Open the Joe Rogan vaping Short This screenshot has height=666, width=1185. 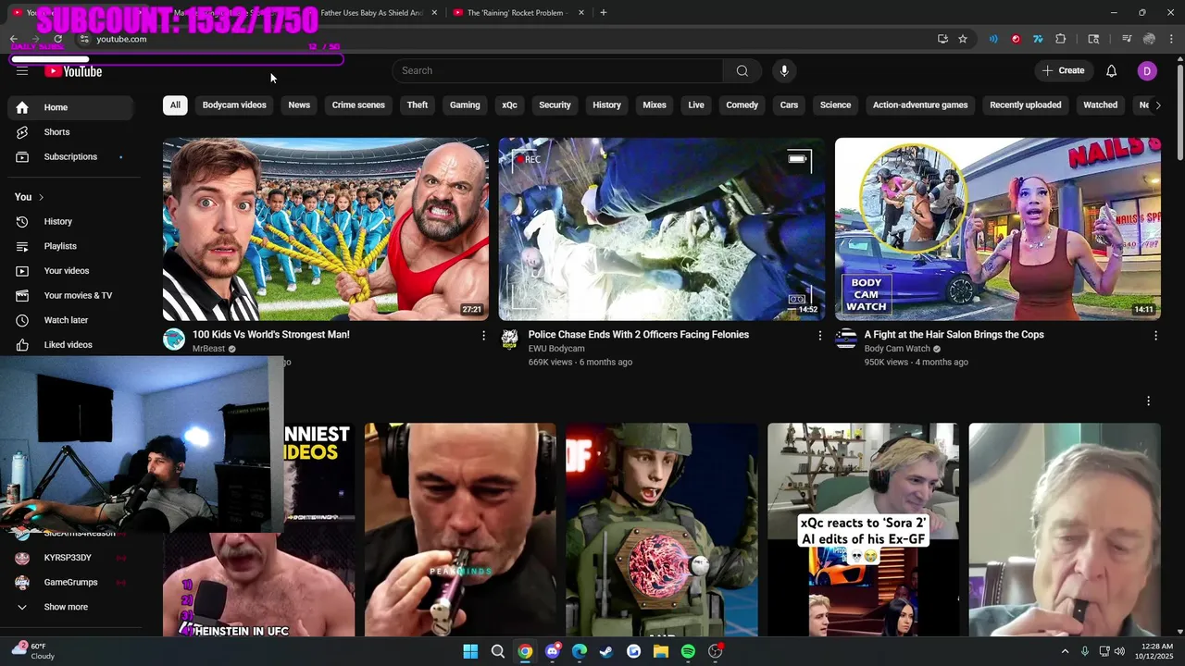pyautogui.click(x=460, y=530)
